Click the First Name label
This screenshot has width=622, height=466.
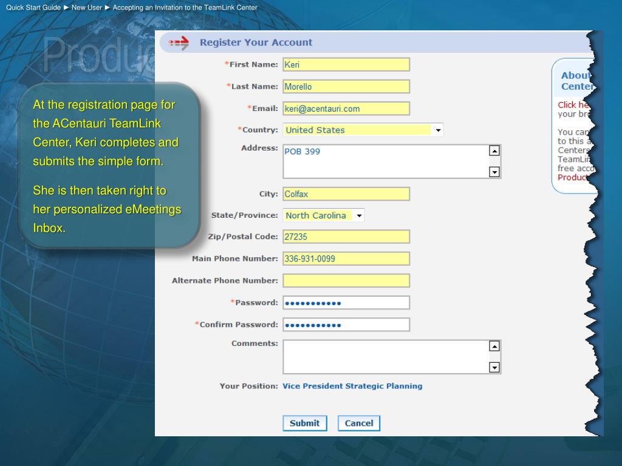(251, 64)
